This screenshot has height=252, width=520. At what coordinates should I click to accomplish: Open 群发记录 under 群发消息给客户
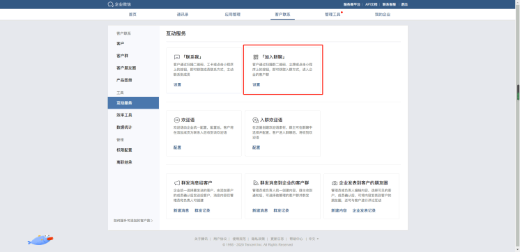pyautogui.click(x=202, y=211)
